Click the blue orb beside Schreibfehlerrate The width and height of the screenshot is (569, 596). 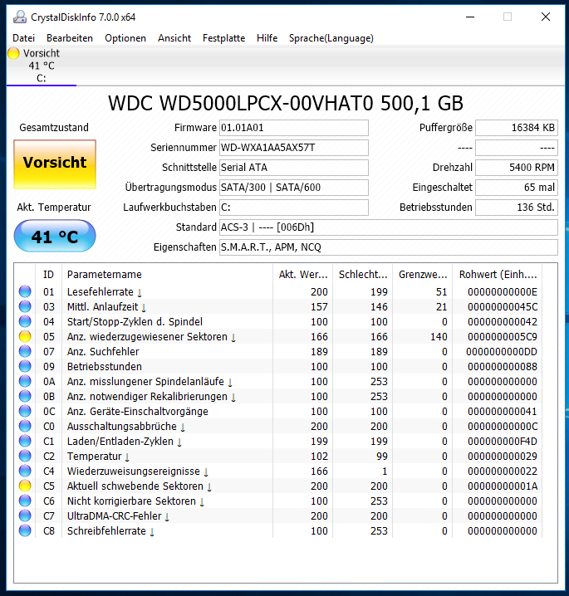point(25,530)
